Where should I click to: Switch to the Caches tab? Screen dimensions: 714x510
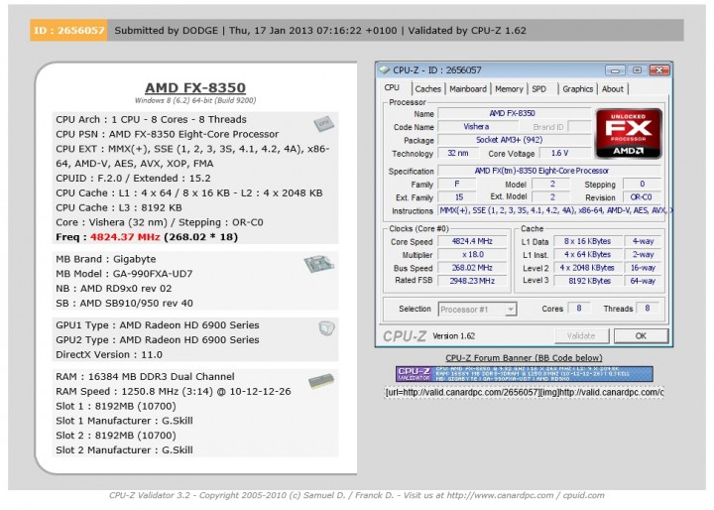coord(427,89)
